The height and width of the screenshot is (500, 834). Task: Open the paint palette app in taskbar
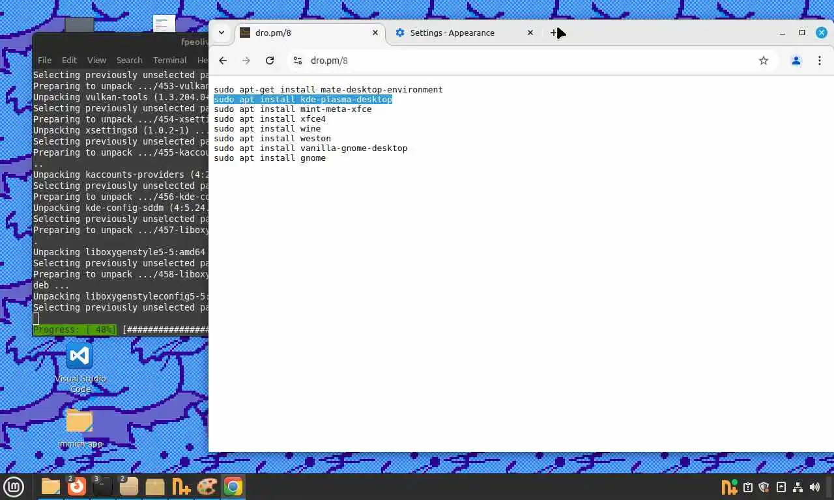tap(207, 486)
